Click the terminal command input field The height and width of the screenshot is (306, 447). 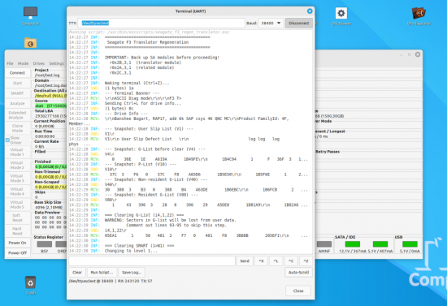152,261
